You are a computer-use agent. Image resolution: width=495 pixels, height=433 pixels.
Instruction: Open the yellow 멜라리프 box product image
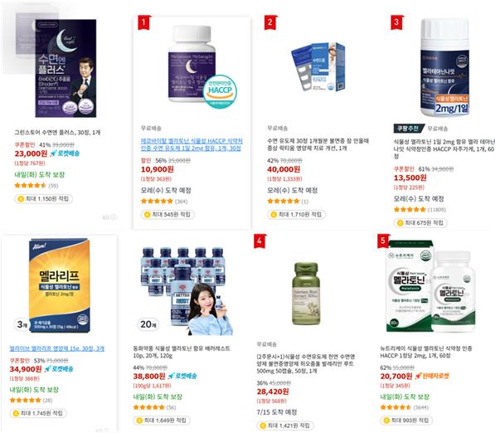[59, 285]
